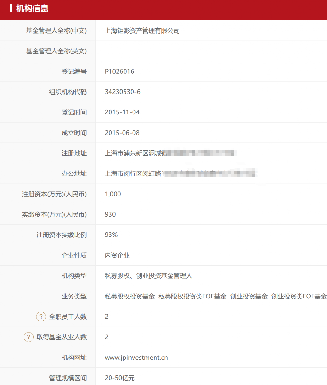327x385 pixels.
Task: Click the 全职员工人数 label text
Action: coord(68,317)
